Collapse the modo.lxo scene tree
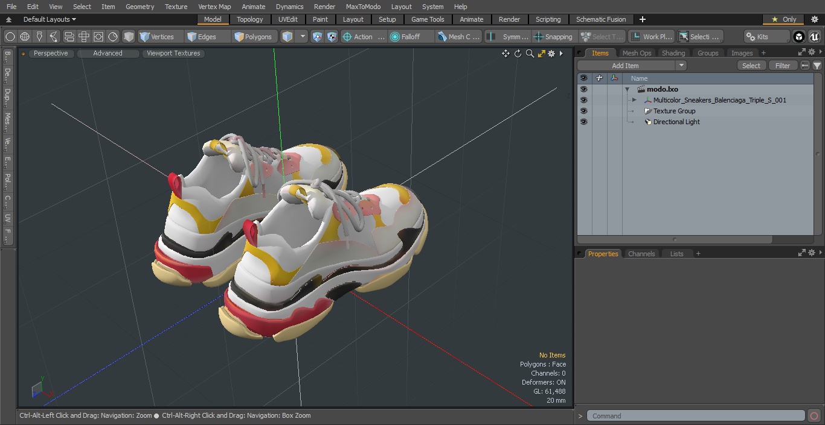 (628, 89)
